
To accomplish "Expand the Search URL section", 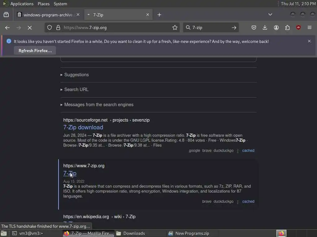I will click(x=76, y=89).
